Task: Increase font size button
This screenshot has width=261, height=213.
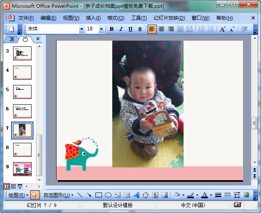Action: click(x=223, y=29)
